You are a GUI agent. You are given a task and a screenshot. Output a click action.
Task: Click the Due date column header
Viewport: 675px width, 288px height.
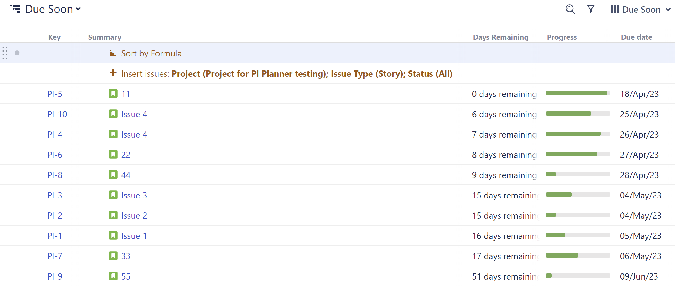pos(636,37)
